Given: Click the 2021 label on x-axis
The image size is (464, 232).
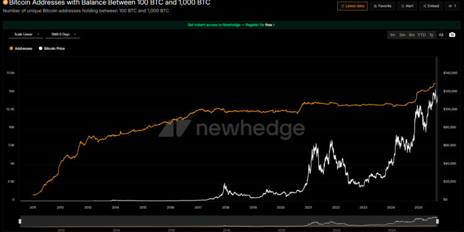Looking at the screenshot, I should [308, 207].
